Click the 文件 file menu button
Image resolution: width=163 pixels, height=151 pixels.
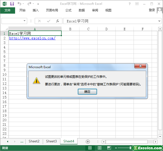point(8,10)
